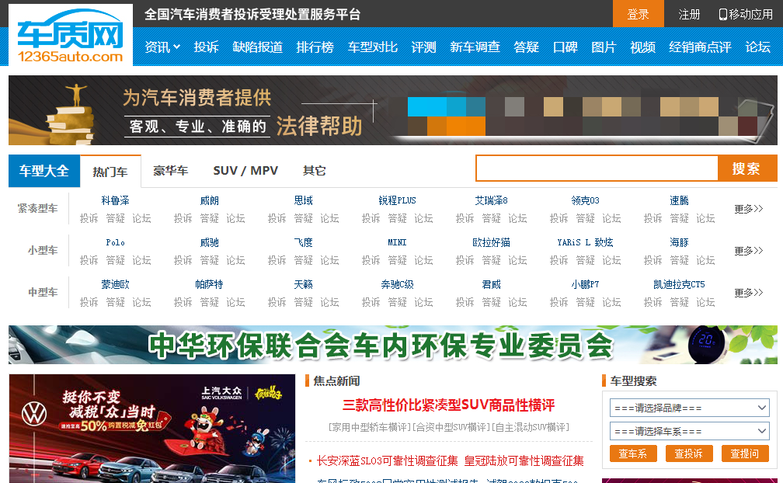This screenshot has height=483, width=783.
Task: Click the orange 搜索 button
Action: [x=746, y=169]
